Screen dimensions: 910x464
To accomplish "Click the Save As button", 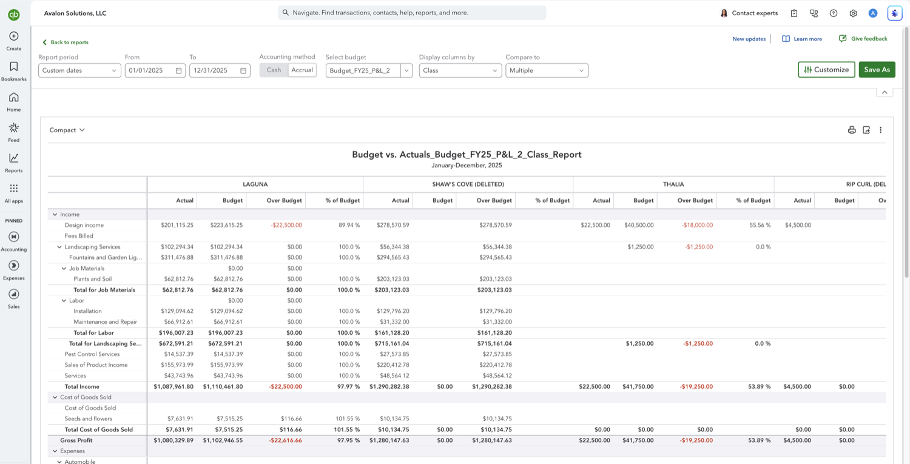I will [x=877, y=70].
